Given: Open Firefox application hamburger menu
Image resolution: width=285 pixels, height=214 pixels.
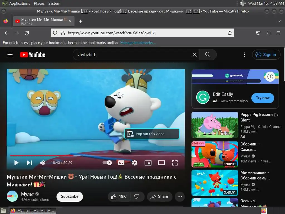Looking at the screenshot, I should point(278,33).
